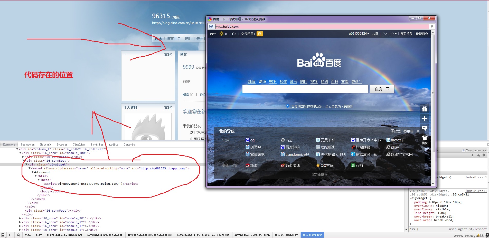Click the 更多>> link

(x=357, y=81)
